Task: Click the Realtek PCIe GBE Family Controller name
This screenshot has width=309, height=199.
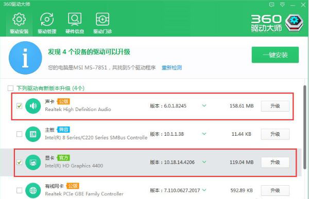Action: click(x=84, y=194)
